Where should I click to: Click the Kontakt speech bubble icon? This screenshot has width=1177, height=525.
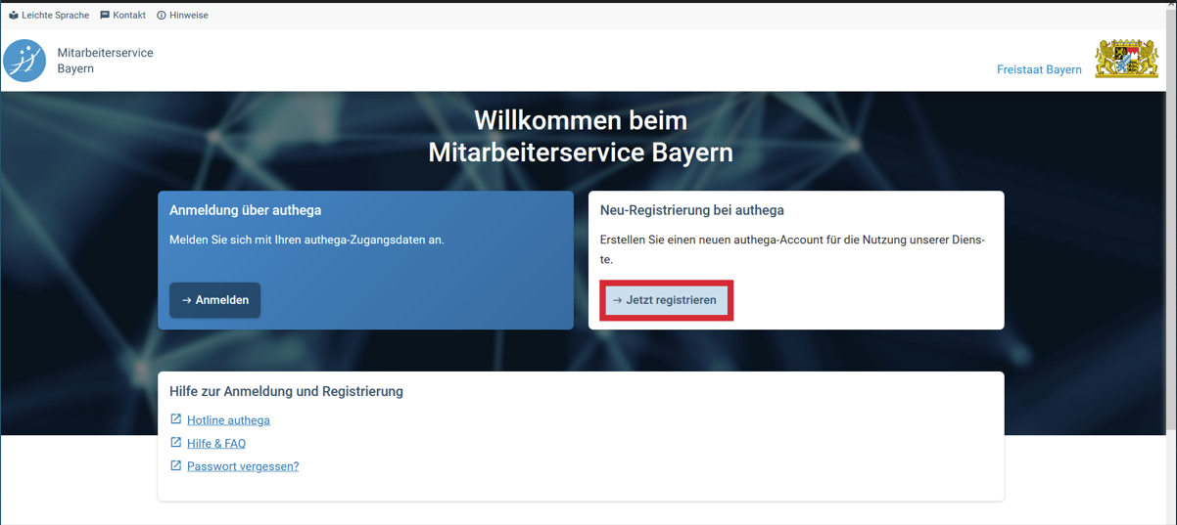click(x=105, y=16)
